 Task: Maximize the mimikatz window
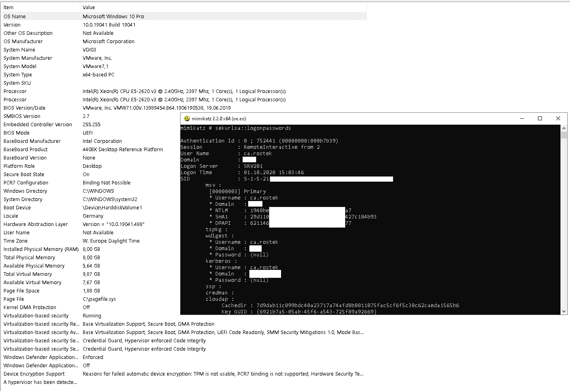coord(540,118)
